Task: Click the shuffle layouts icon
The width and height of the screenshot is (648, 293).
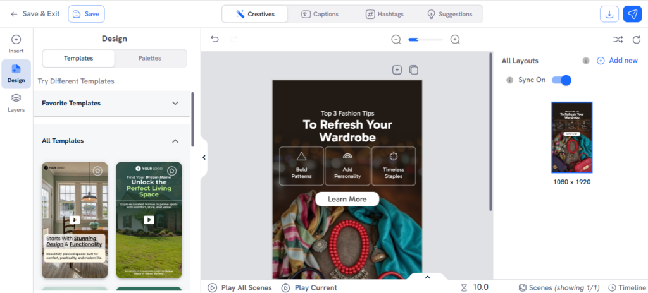Action: 618,40
